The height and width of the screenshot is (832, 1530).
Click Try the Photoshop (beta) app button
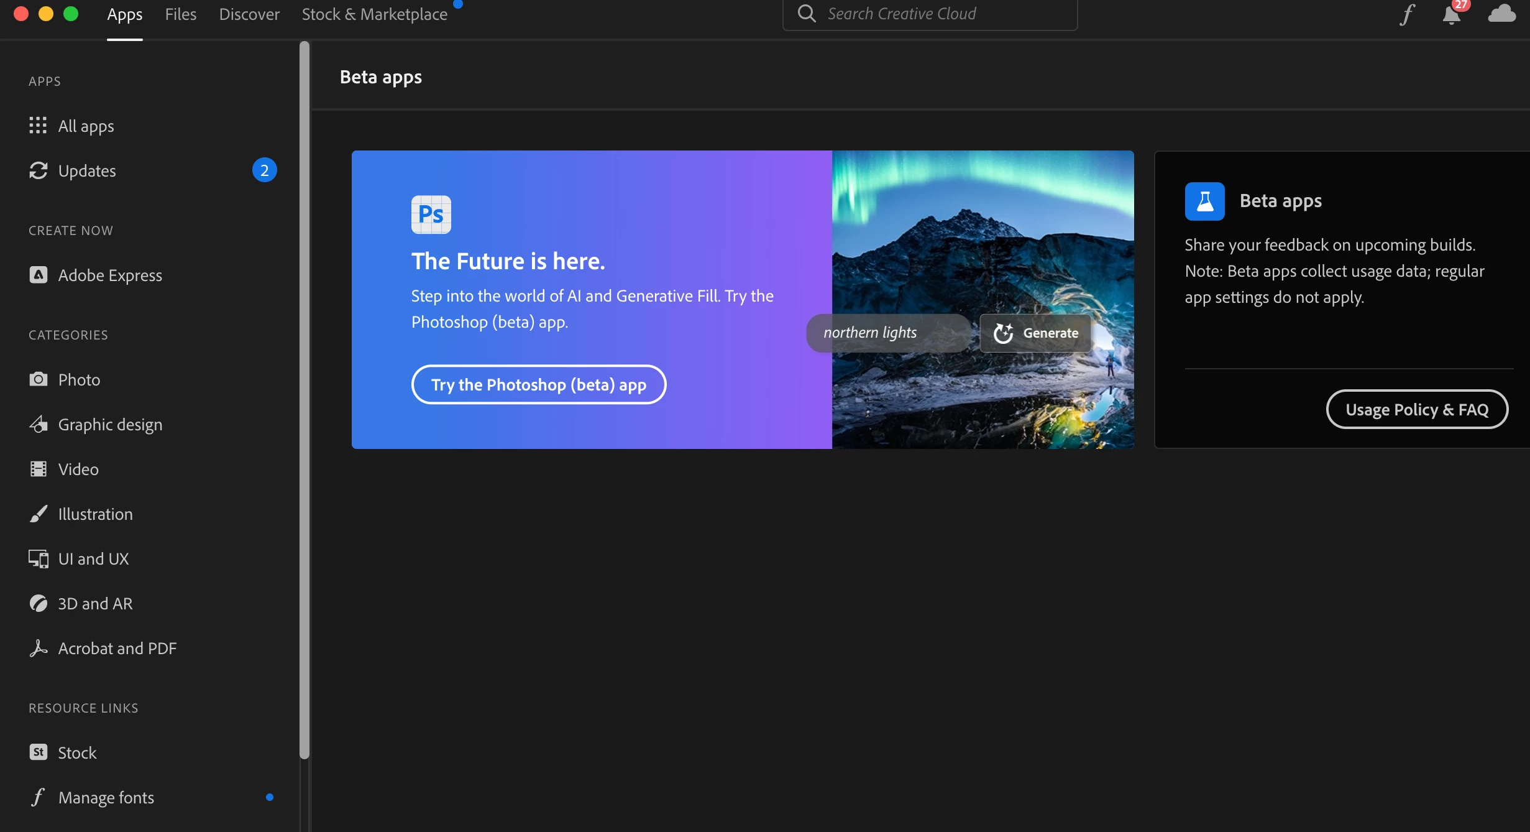(538, 384)
